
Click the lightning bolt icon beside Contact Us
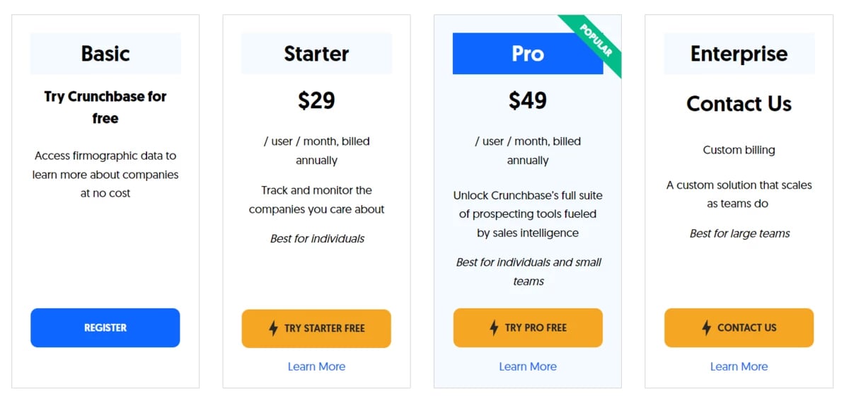[706, 328]
